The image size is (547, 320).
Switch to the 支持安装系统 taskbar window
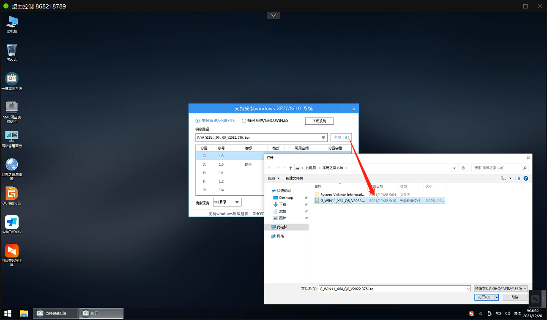[x=55, y=313]
